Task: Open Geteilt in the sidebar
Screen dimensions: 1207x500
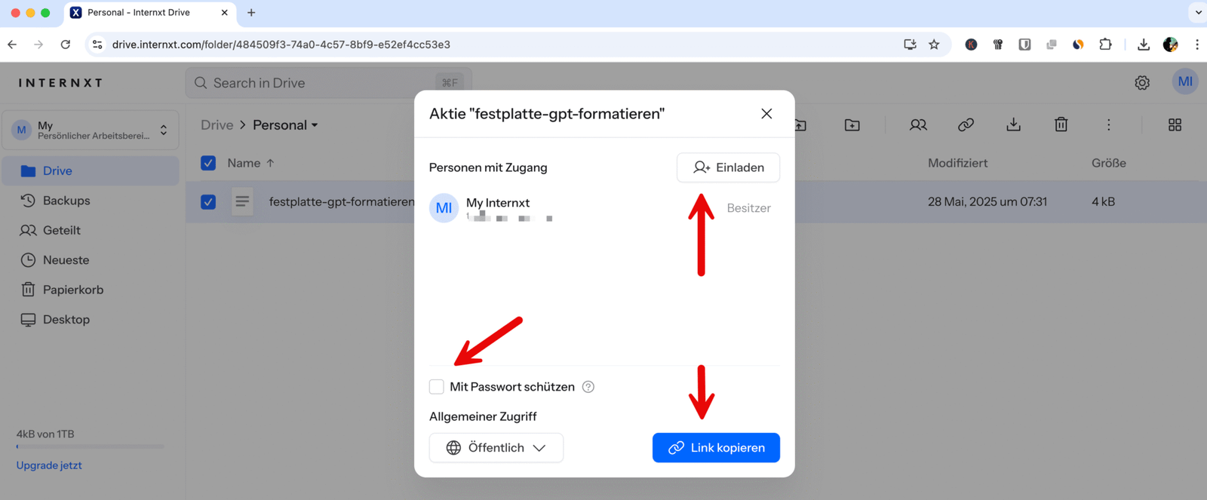Action: [91, 230]
